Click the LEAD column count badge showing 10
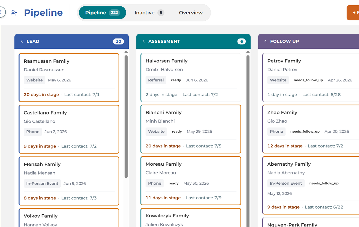The width and height of the screenshot is (359, 227). coord(118,41)
